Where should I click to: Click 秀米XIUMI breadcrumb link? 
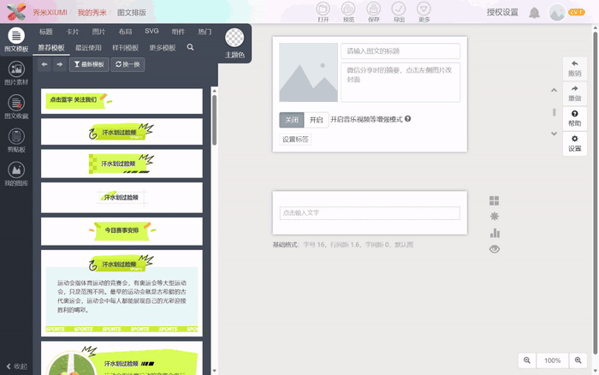50,12
